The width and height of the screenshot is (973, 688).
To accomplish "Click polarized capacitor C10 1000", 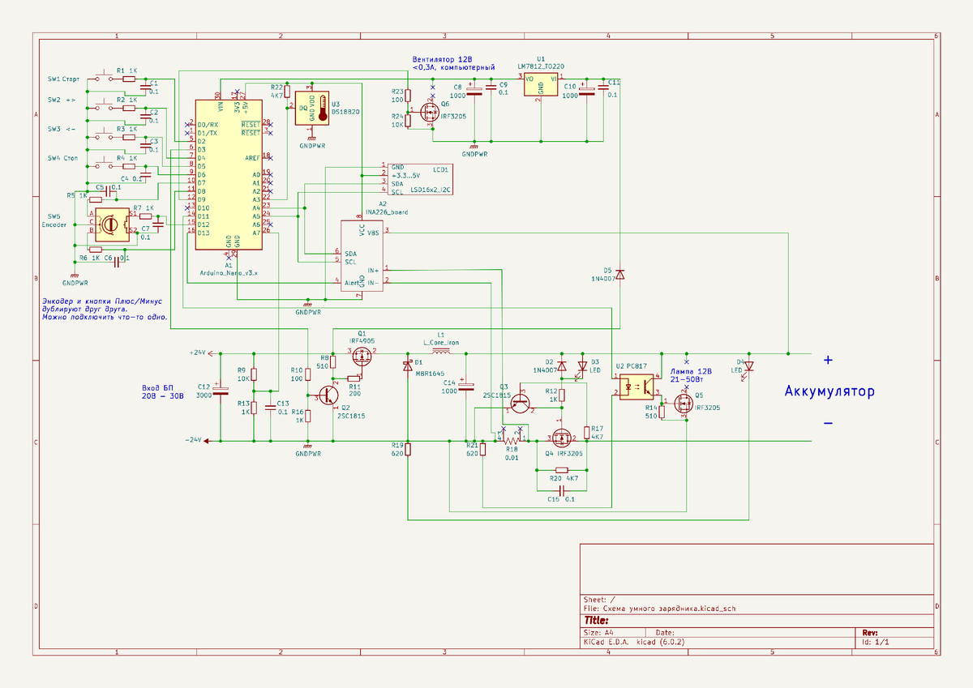I will pos(587,91).
